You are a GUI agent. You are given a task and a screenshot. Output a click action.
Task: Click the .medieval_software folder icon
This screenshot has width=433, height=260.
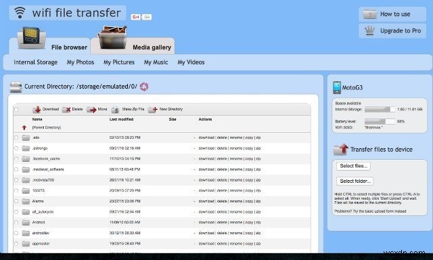[x=26, y=169]
